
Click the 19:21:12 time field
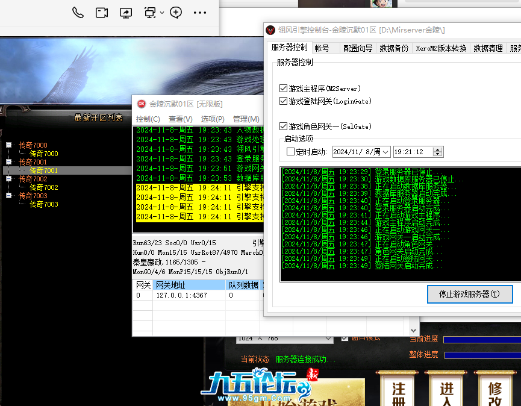pyautogui.click(x=413, y=152)
